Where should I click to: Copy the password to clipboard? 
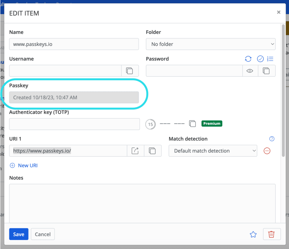click(267, 71)
